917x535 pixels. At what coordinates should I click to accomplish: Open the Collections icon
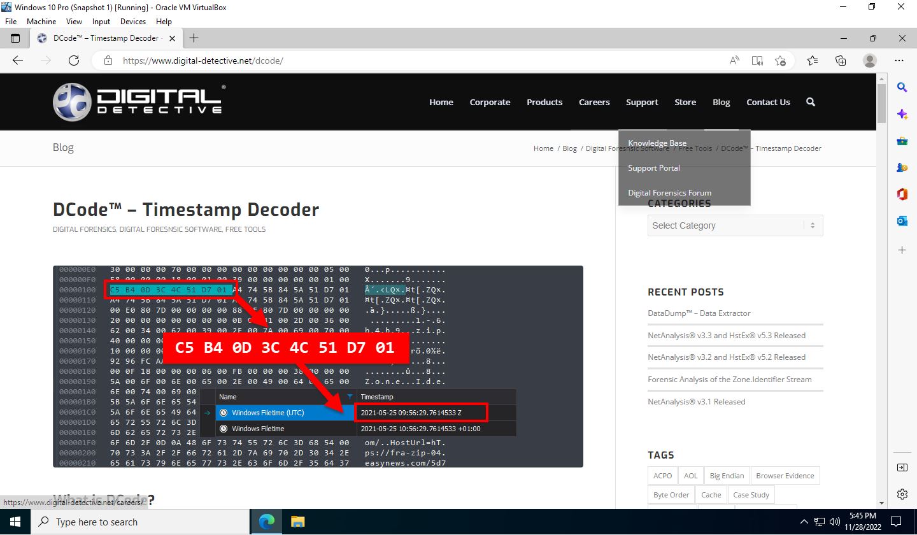click(x=841, y=61)
